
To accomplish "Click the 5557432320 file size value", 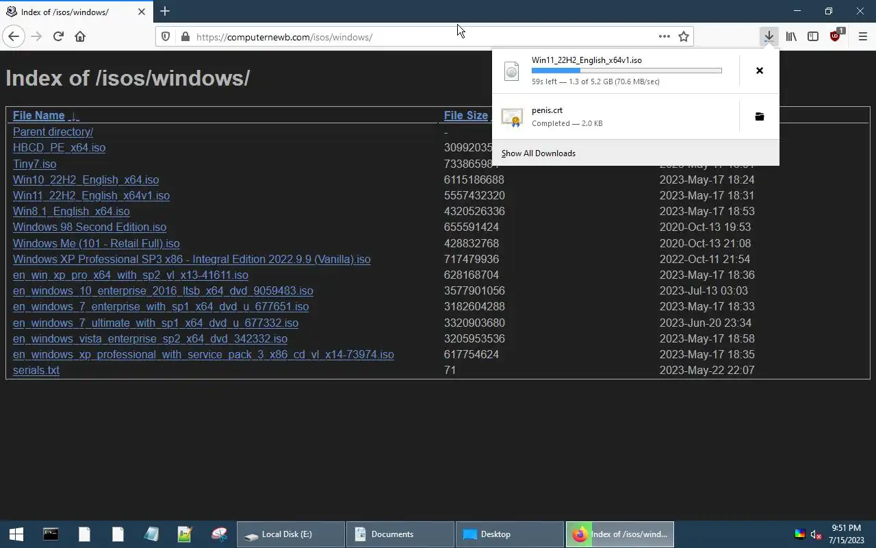I will (x=474, y=195).
